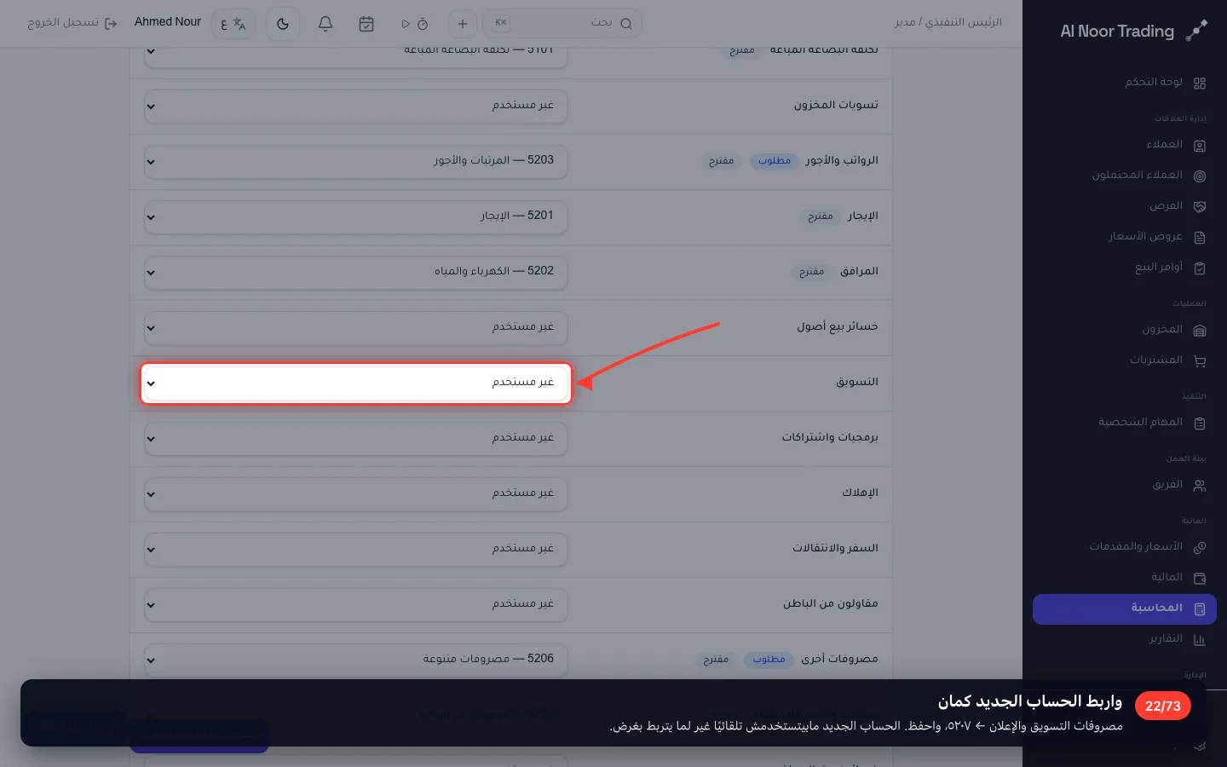1227x767 pixels.
Task: Open الإهلاك account dropdown
Action: pyautogui.click(x=356, y=494)
